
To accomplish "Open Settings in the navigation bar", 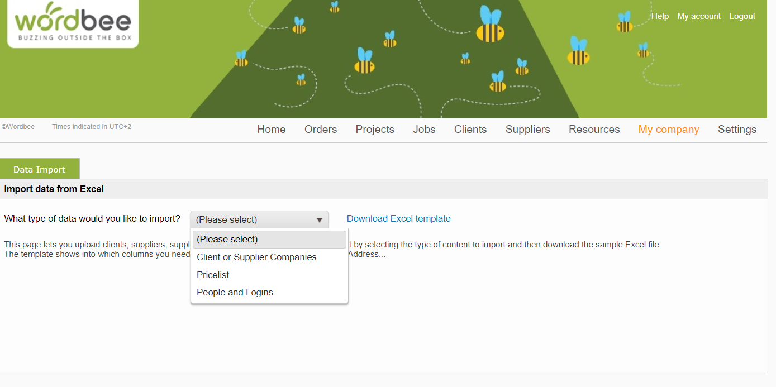I will click(737, 130).
